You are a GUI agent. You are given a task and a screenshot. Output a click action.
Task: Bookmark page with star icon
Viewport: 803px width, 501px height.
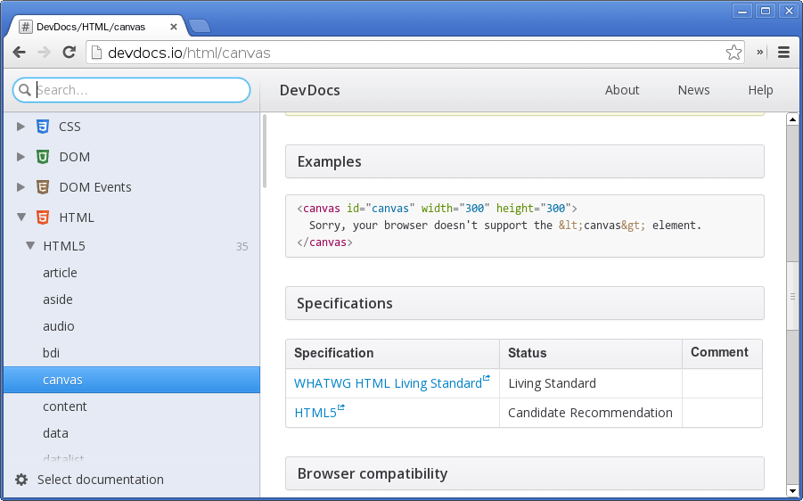(733, 53)
